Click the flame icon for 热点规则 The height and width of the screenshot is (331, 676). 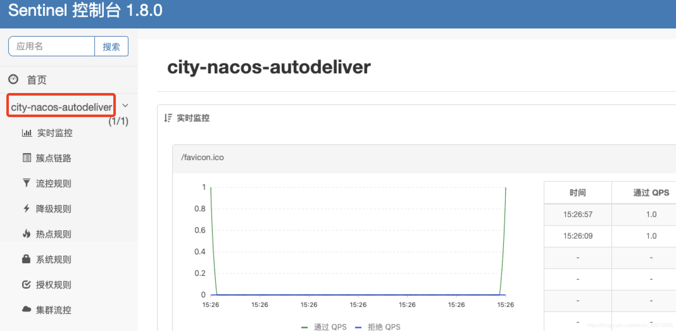pyautogui.click(x=27, y=234)
